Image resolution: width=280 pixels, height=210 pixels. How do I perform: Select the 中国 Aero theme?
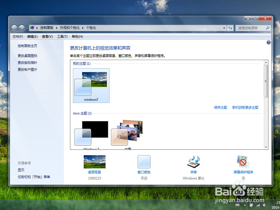tap(128, 133)
